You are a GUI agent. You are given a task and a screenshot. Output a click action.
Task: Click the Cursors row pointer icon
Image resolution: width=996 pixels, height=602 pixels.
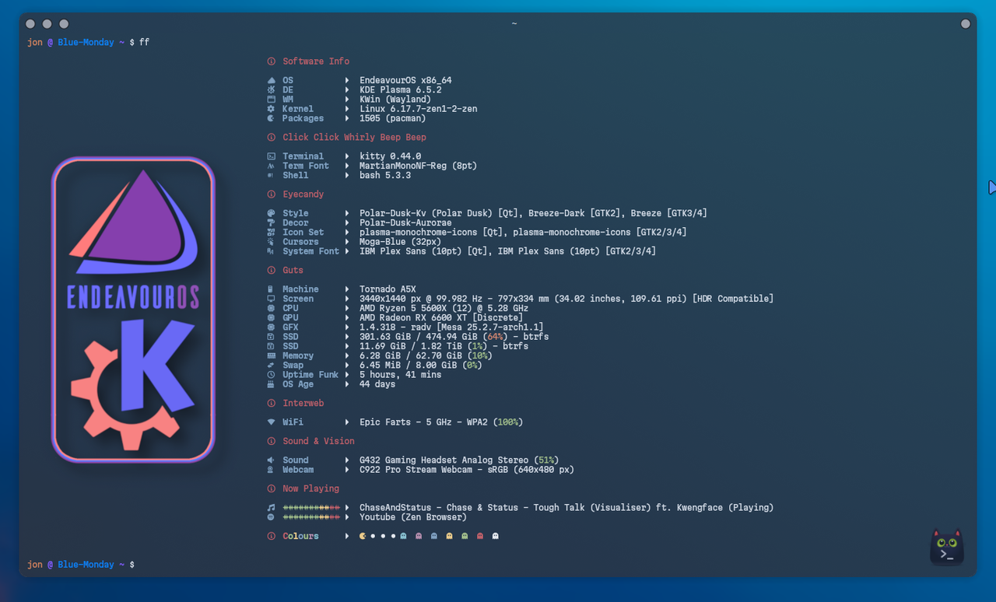(272, 242)
